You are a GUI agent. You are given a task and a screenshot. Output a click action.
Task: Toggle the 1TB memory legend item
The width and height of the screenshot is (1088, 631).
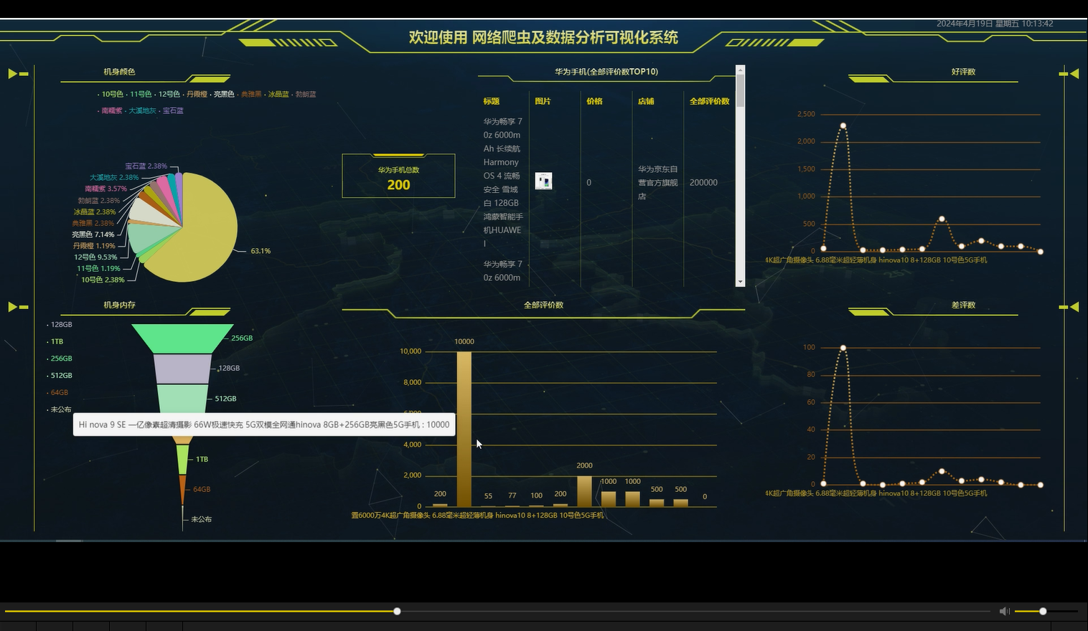pos(55,341)
